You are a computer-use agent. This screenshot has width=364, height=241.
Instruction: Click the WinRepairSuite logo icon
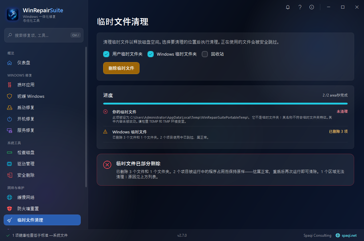point(13,14)
